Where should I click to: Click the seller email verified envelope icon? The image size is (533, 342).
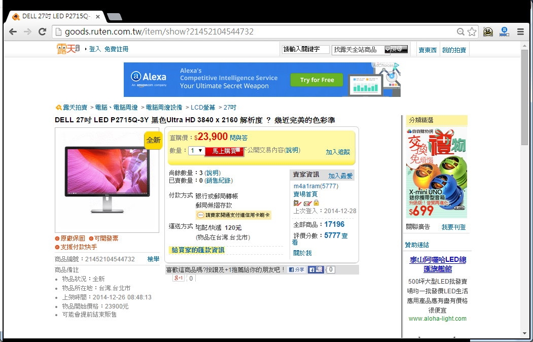click(x=308, y=203)
